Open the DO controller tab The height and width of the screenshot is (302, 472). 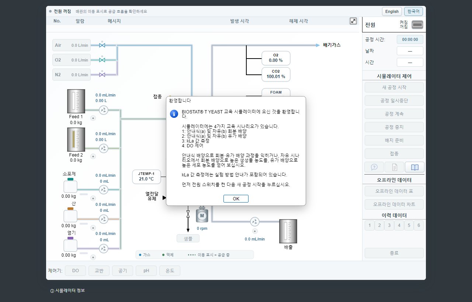click(x=75, y=271)
